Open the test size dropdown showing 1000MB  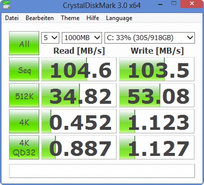point(82,38)
